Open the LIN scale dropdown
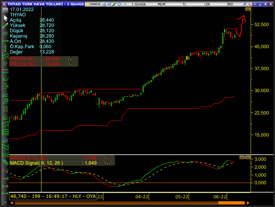The width and height of the screenshot is (275, 207). 207,4
